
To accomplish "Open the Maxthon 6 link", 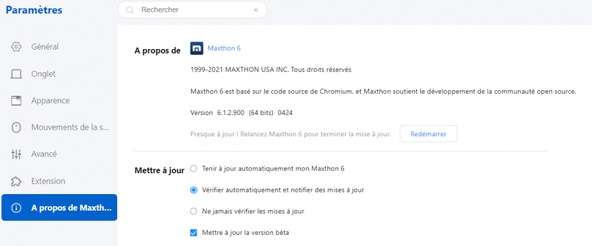I will 224,48.
